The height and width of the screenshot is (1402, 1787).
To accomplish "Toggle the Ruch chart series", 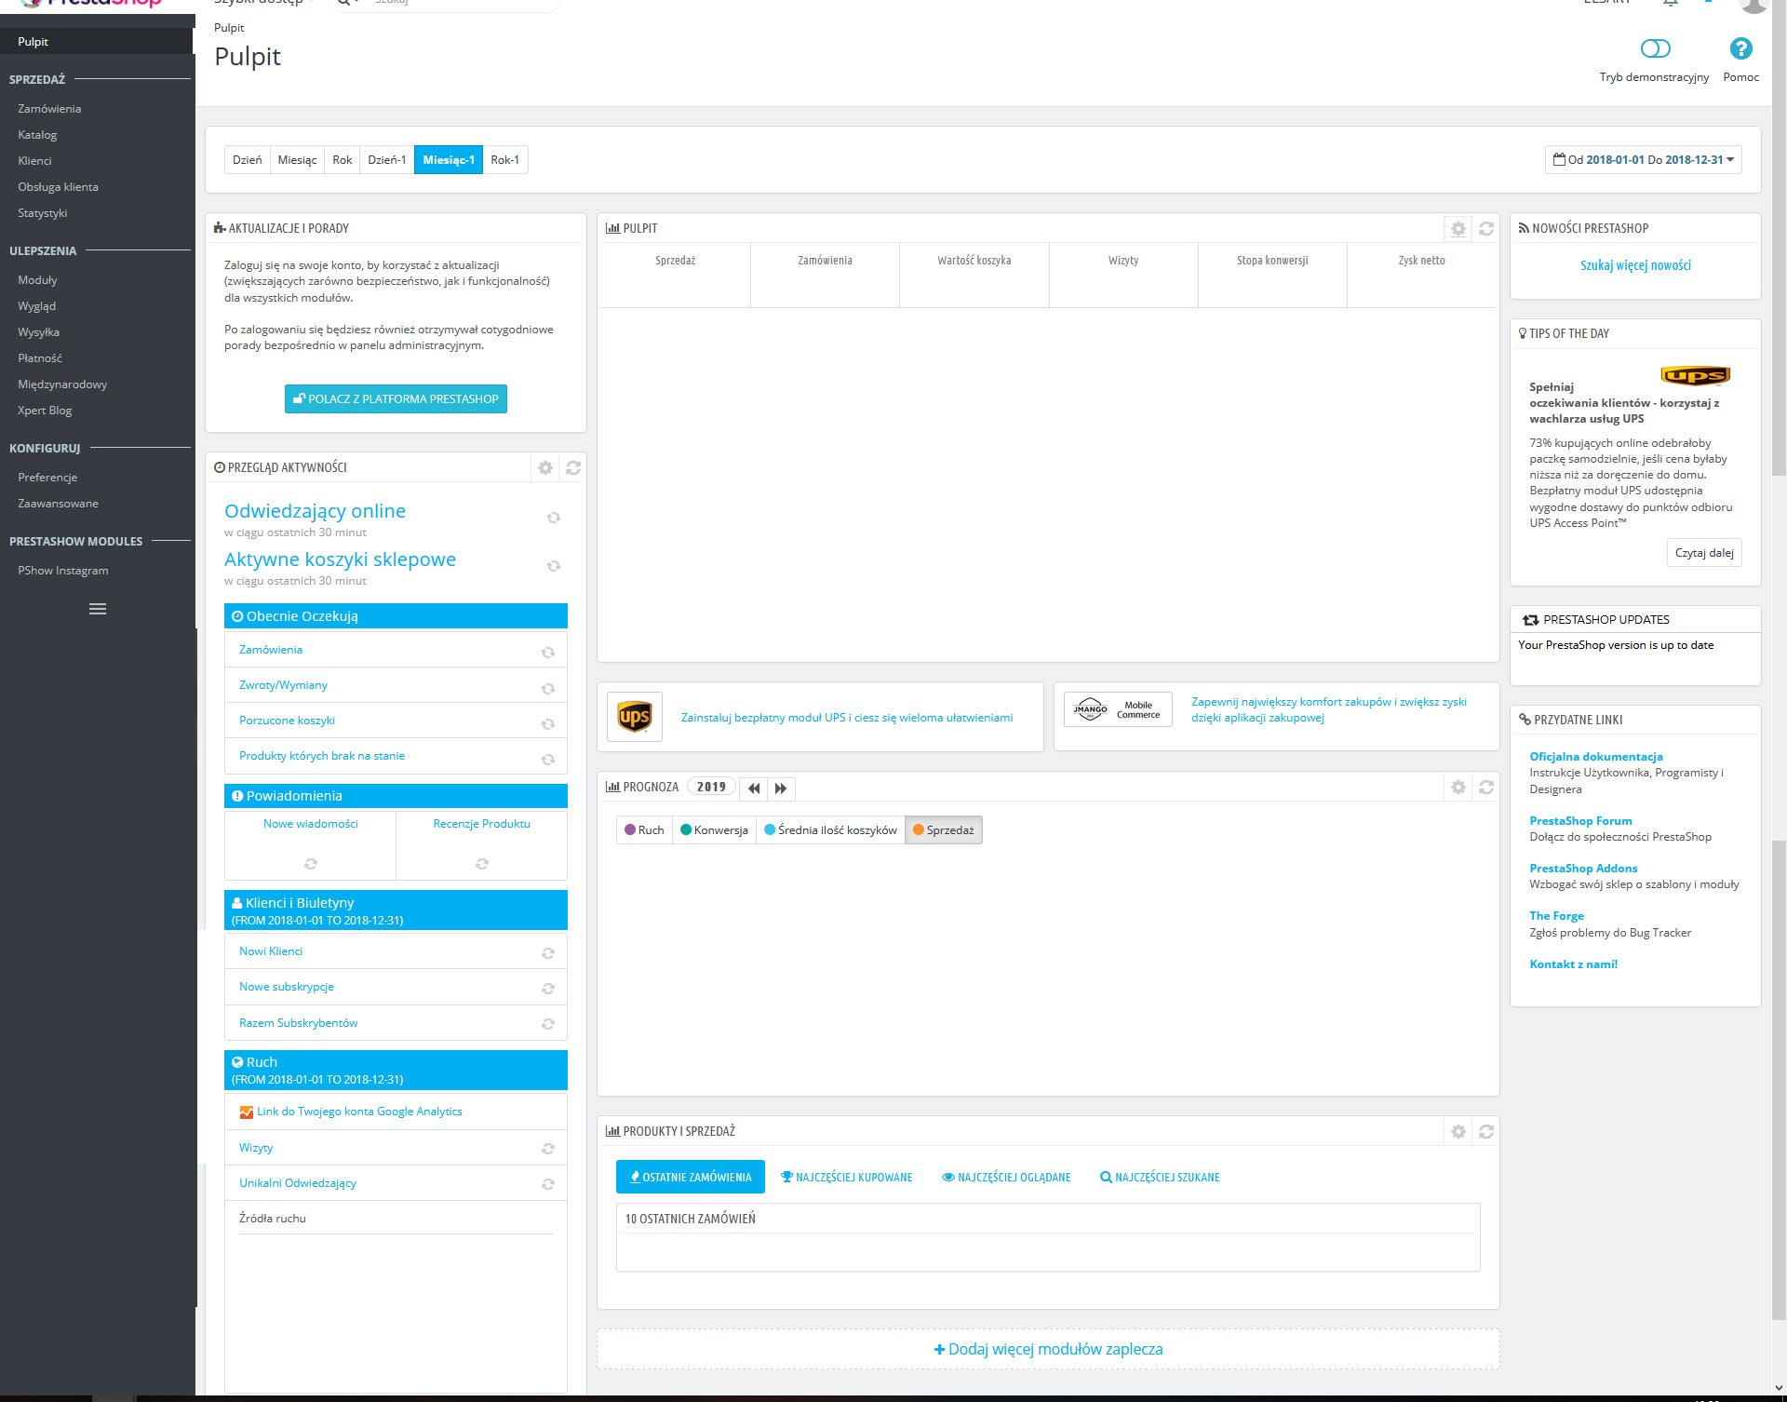I will click(644, 830).
